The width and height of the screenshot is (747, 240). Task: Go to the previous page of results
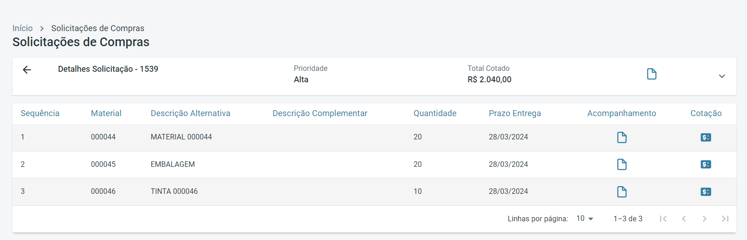coord(684,219)
